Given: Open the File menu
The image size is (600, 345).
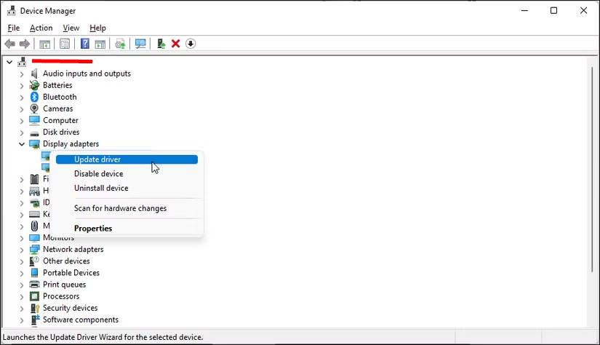Looking at the screenshot, I should pyautogui.click(x=13, y=28).
